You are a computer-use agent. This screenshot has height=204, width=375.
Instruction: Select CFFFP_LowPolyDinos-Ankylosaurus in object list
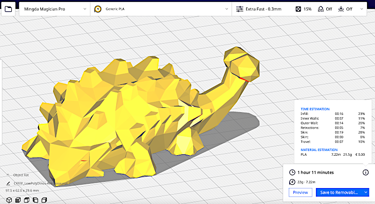pyautogui.click(x=40, y=183)
